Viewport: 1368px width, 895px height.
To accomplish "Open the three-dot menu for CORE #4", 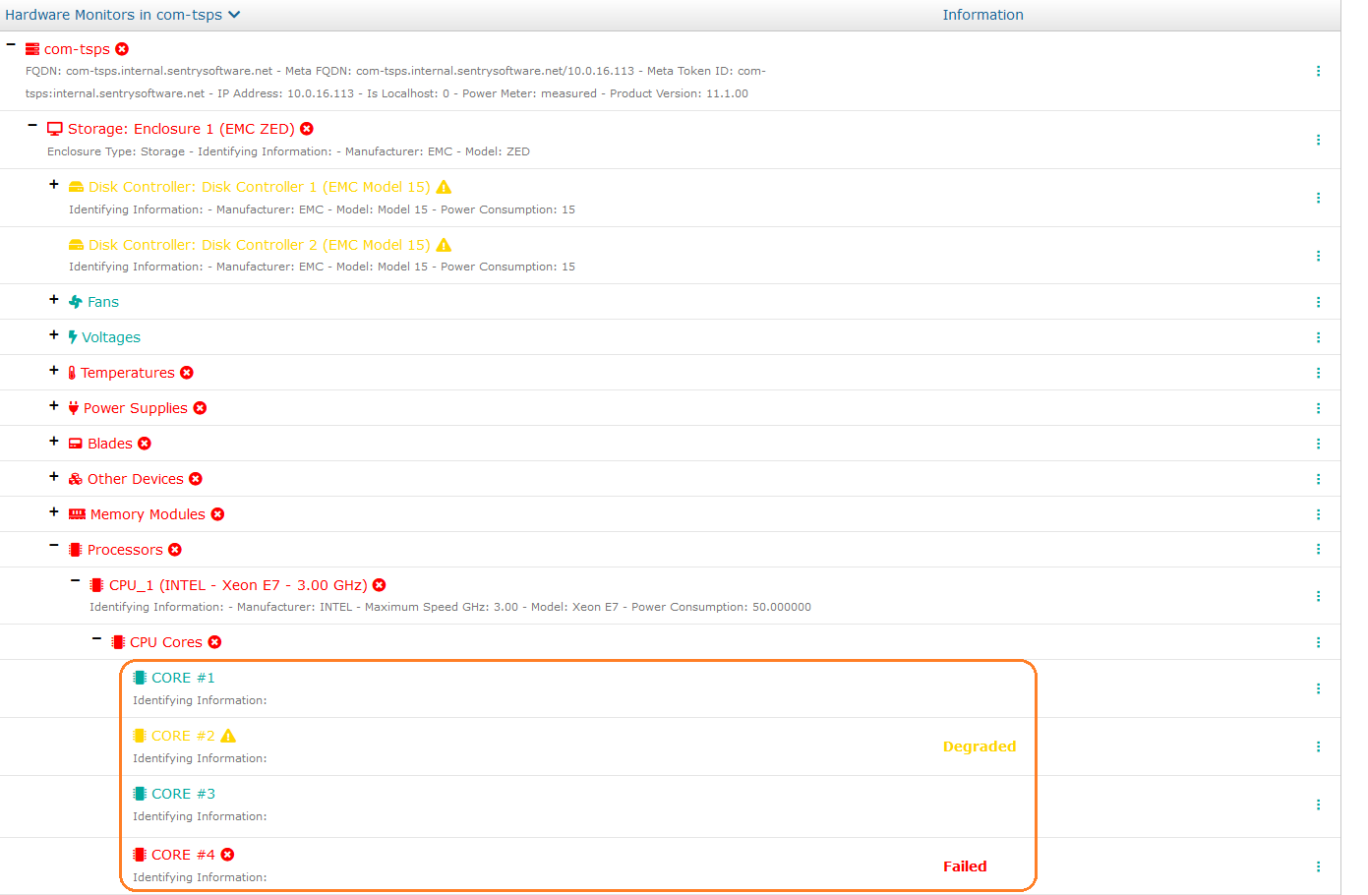I will (1318, 866).
